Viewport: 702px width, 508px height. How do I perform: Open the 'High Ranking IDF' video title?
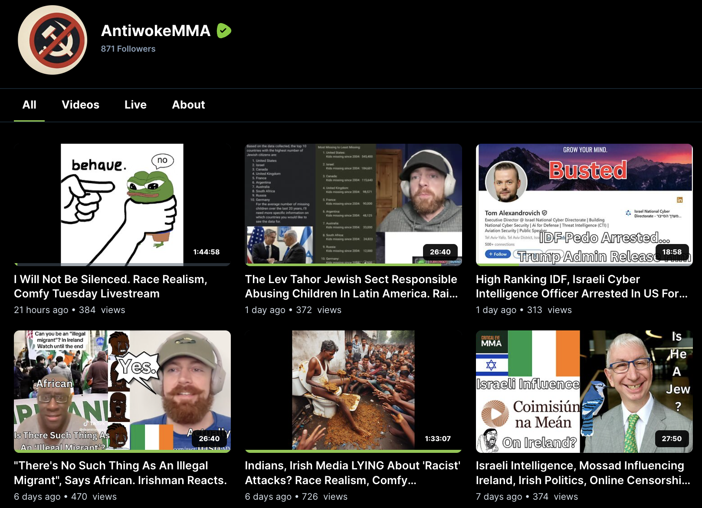(582, 287)
